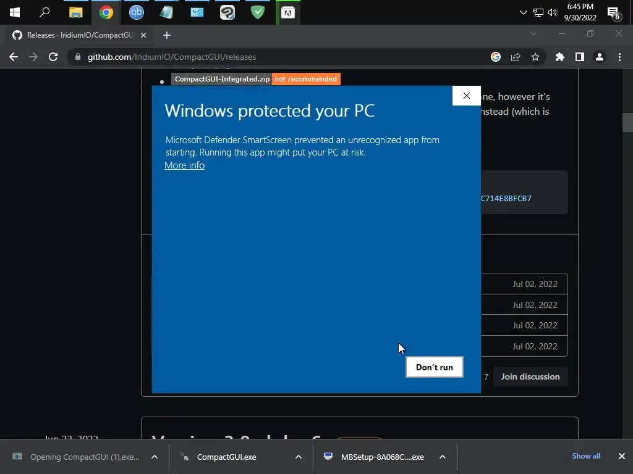
Task: Open the More info link
Action: tap(184, 165)
